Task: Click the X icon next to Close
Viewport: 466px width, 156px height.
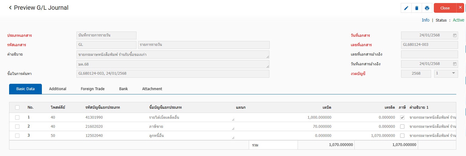Action: [460, 8]
